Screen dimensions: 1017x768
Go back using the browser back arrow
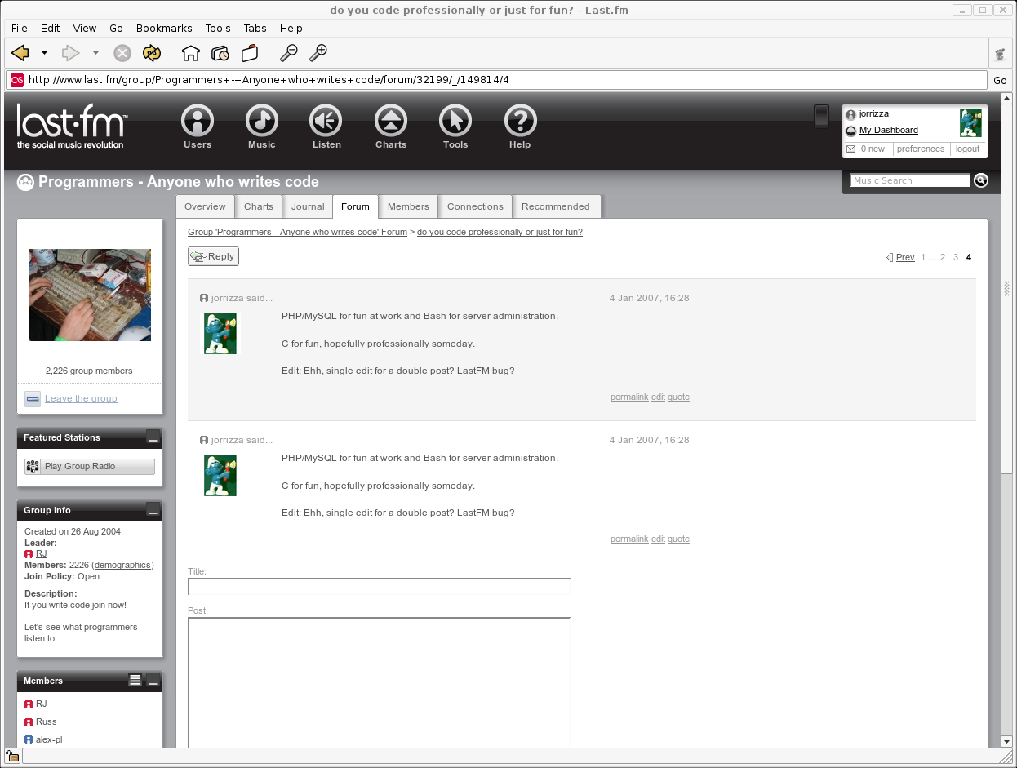(20, 53)
